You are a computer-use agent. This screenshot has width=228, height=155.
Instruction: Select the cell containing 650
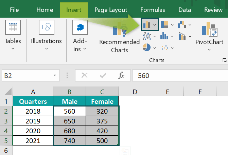pos(70,121)
